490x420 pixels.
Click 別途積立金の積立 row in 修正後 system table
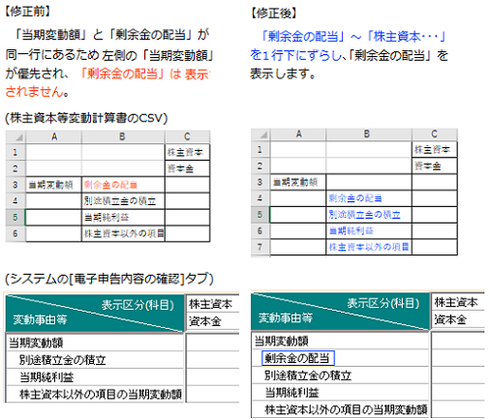coord(340,375)
